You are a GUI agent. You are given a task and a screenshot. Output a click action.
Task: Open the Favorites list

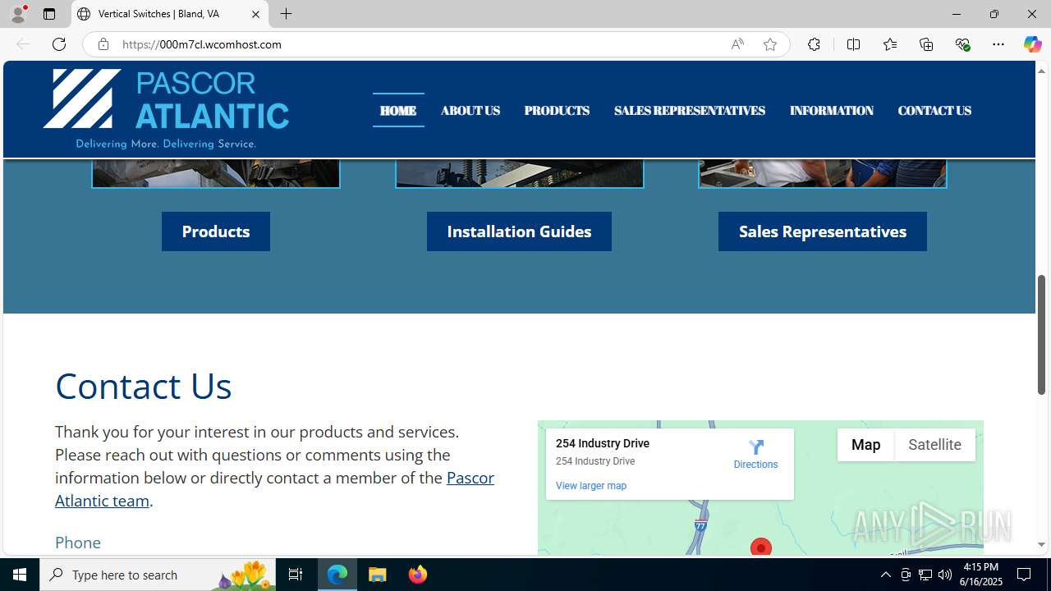click(890, 44)
